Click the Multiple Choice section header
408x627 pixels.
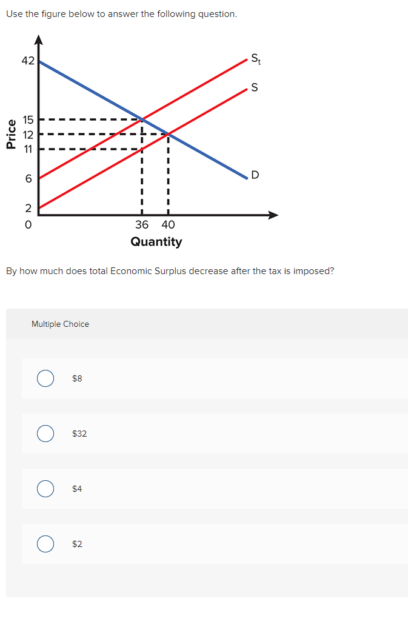60,324
